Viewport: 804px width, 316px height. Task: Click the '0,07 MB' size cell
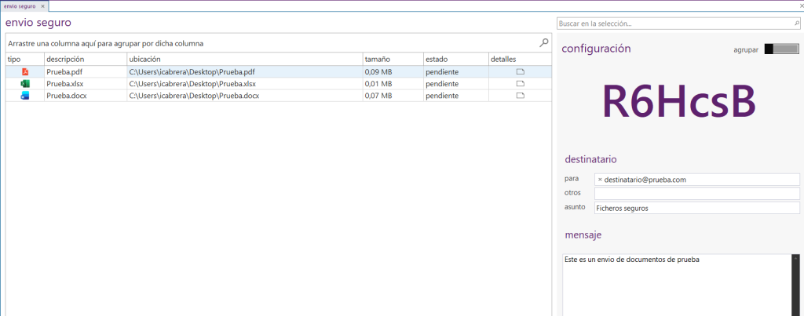click(393, 95)
